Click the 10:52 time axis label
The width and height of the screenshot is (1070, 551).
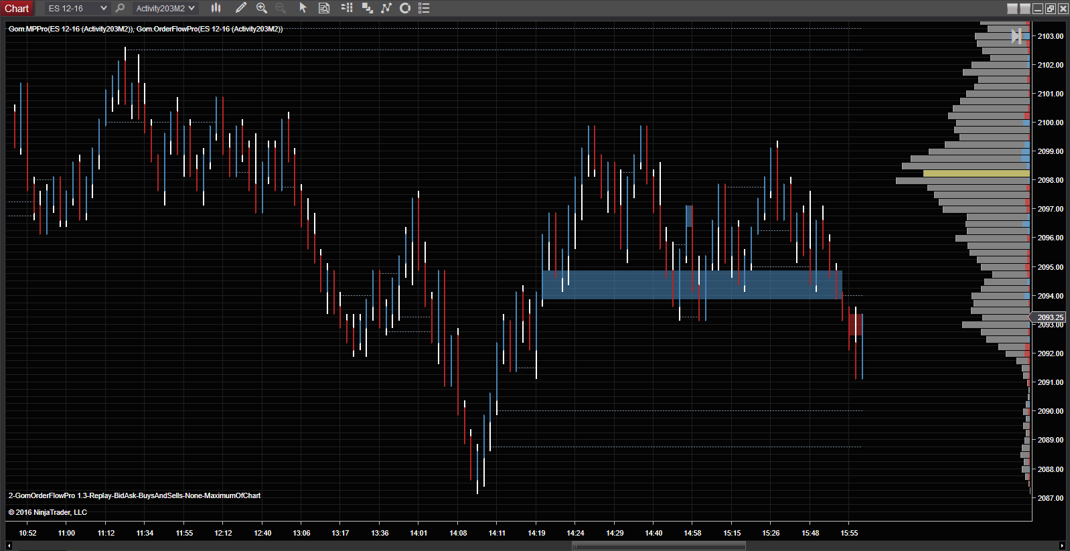(x=27, y=533)
